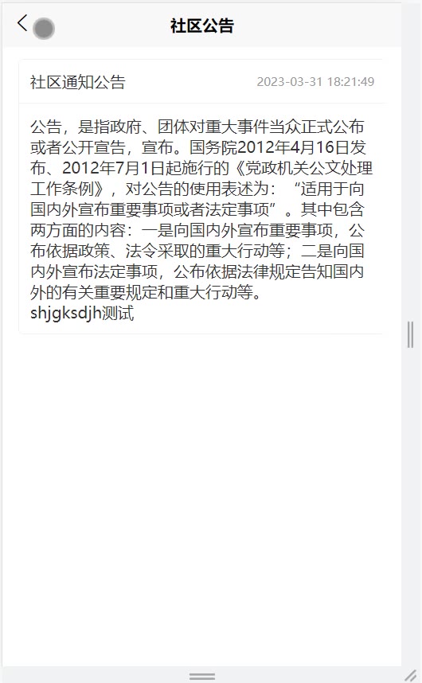Click the final line 外的有关重要规定和重大行动等
Image resolution: width=422 pixels, height=683 pixels.
146,292
